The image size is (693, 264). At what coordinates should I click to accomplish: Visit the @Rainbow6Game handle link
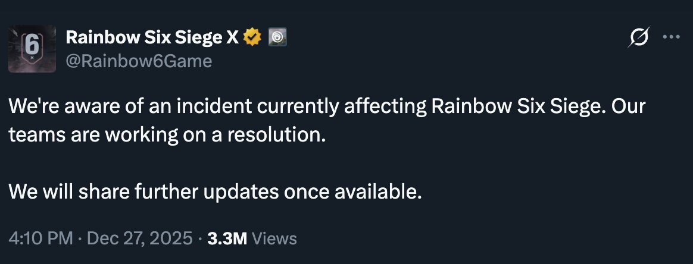(138, 60)
